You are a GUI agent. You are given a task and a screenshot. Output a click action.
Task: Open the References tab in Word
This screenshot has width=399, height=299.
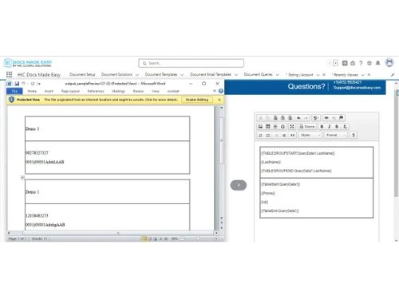96,91
